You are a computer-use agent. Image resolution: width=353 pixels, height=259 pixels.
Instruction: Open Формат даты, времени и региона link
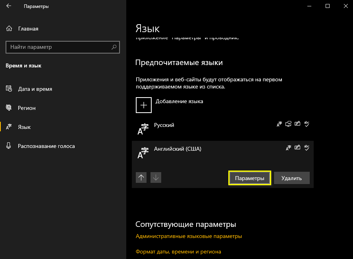point(178,251)
